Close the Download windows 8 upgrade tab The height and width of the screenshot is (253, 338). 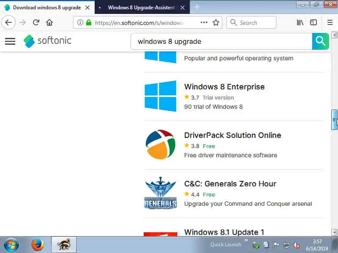click(x=87, y=8)
